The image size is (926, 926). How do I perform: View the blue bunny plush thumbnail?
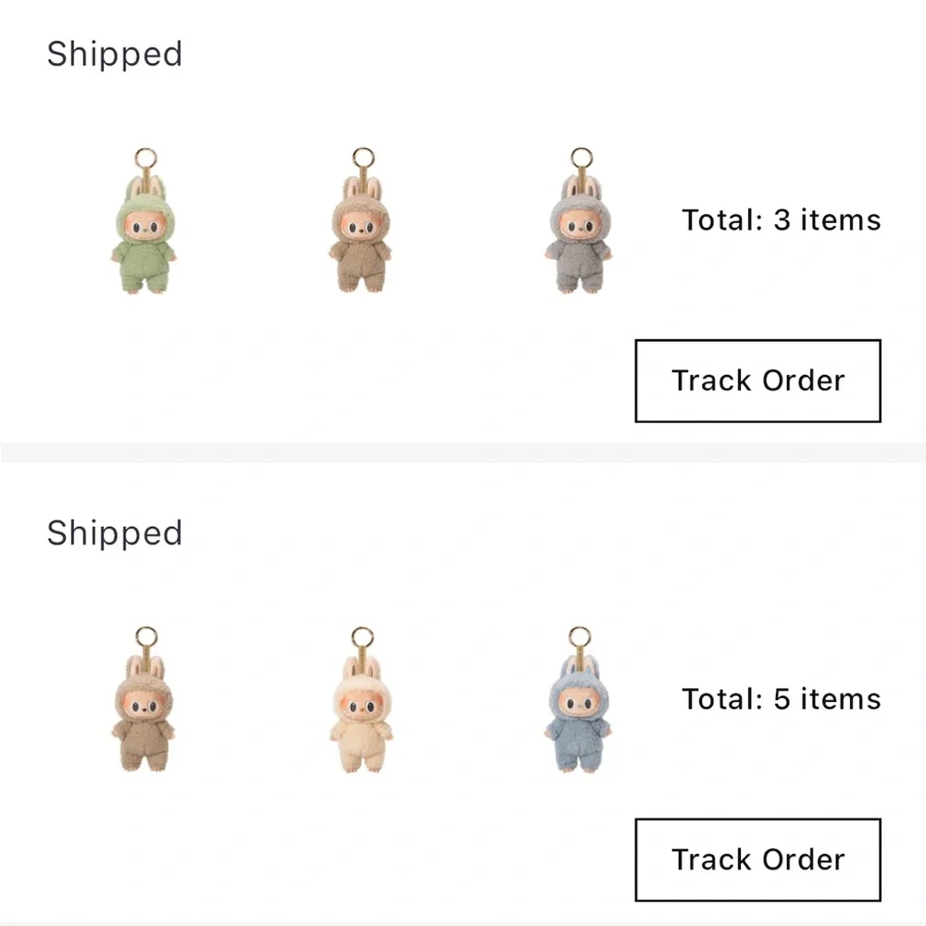[579, 718]
